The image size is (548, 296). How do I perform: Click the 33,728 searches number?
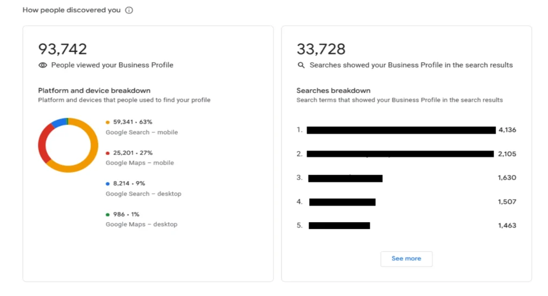pos(321,49)
